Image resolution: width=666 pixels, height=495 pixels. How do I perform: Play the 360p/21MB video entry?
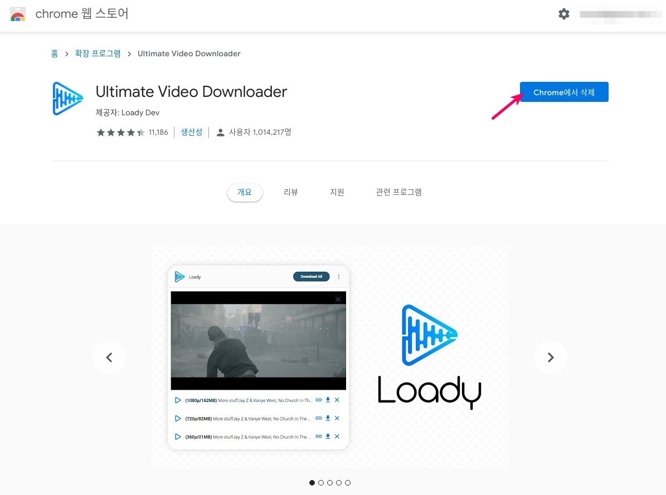click(x=178, y=437)
